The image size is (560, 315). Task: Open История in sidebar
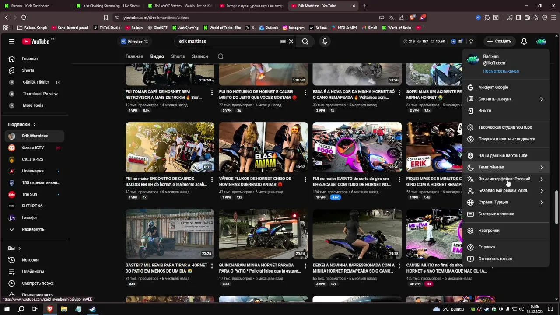(35, 260)
